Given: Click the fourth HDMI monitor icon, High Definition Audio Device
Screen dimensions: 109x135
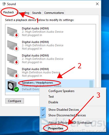Looking at the screenshot, I should [12, 72].
